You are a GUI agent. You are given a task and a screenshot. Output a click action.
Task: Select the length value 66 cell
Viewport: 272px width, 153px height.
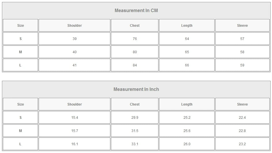[187, 65]
